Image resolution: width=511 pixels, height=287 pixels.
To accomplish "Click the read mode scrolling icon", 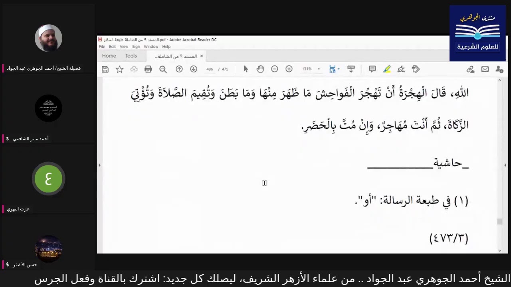I will coord(351,69).
